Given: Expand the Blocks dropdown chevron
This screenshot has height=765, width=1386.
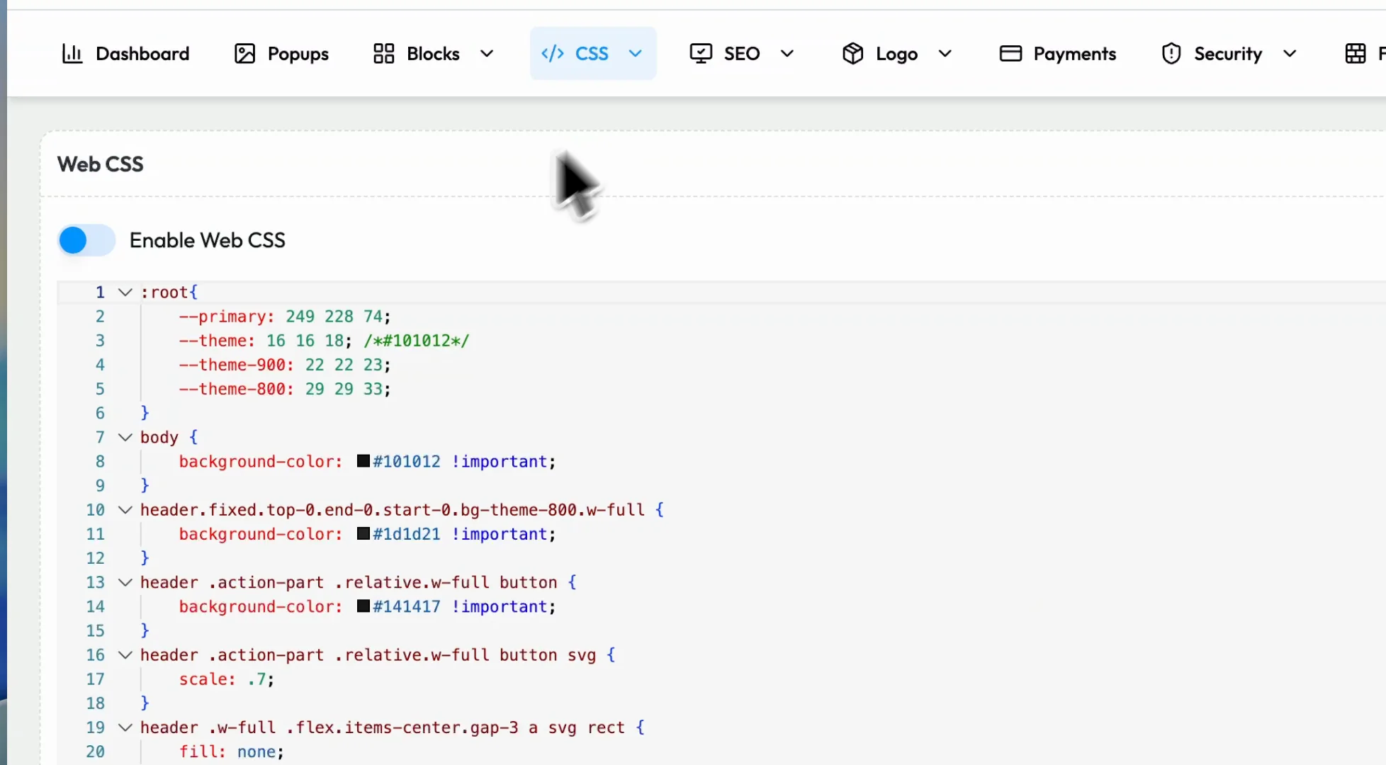Looking at the screenshot, I should [x=487, y=54].
